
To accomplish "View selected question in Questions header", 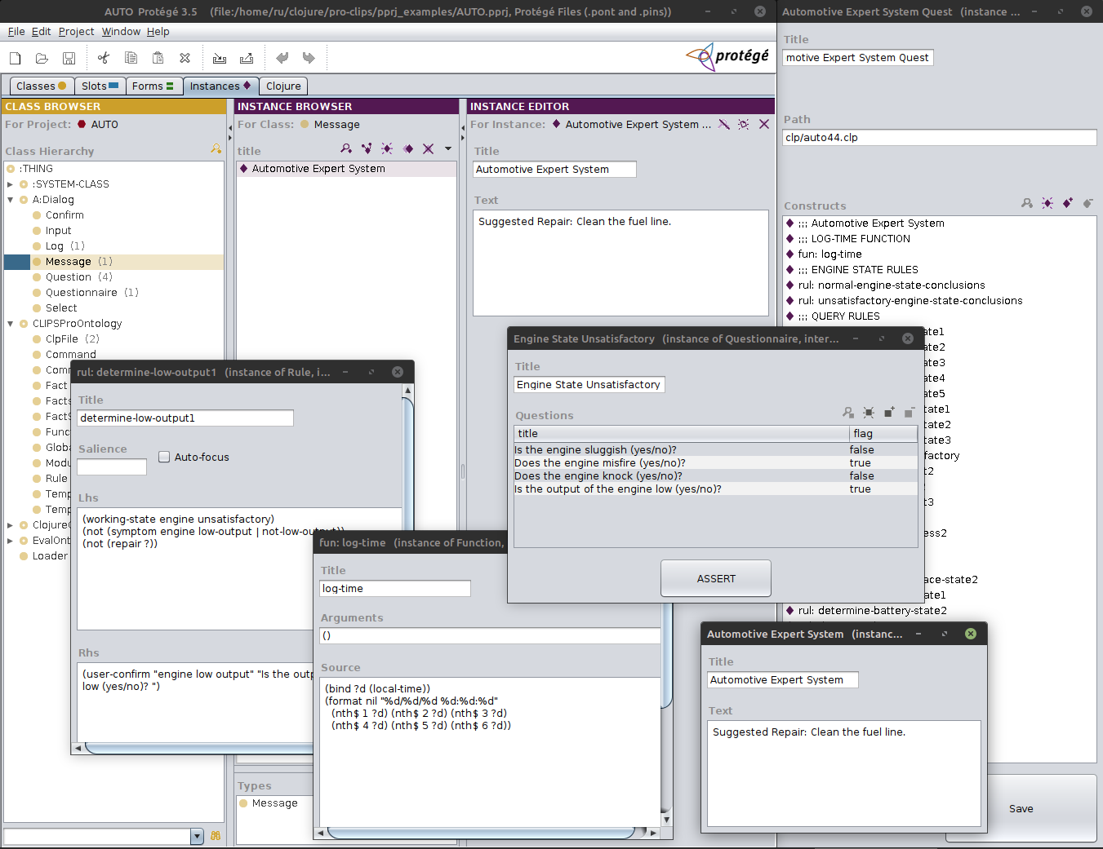I will tap(848, 413).
